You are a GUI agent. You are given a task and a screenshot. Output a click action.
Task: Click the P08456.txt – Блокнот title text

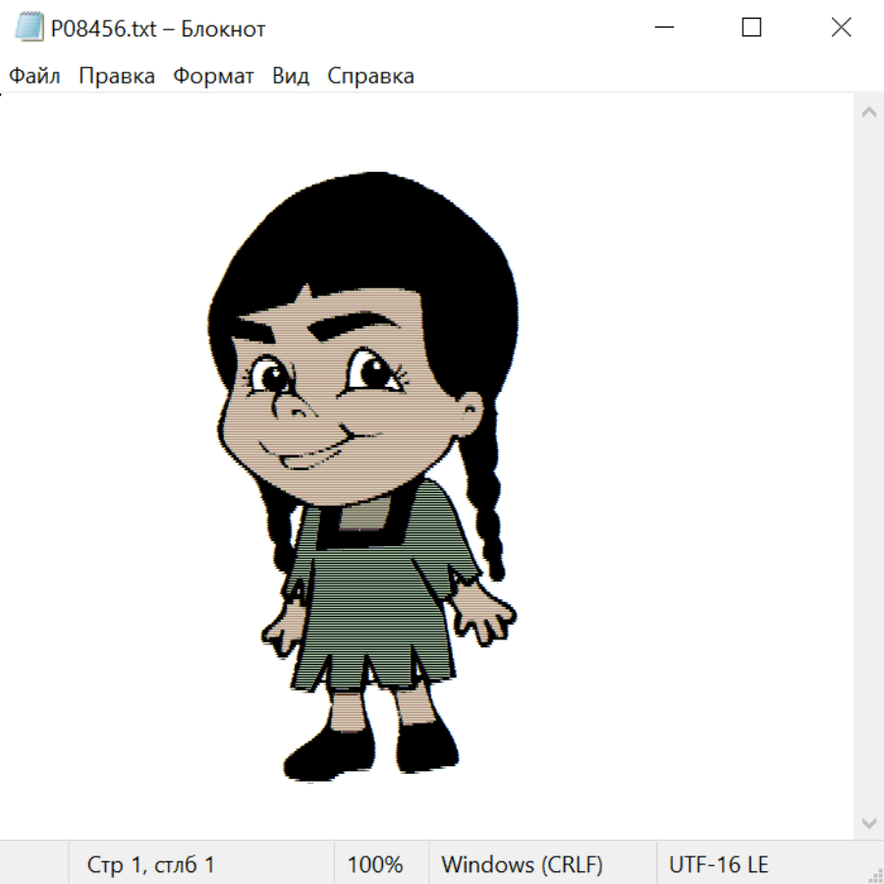(158, 29)
